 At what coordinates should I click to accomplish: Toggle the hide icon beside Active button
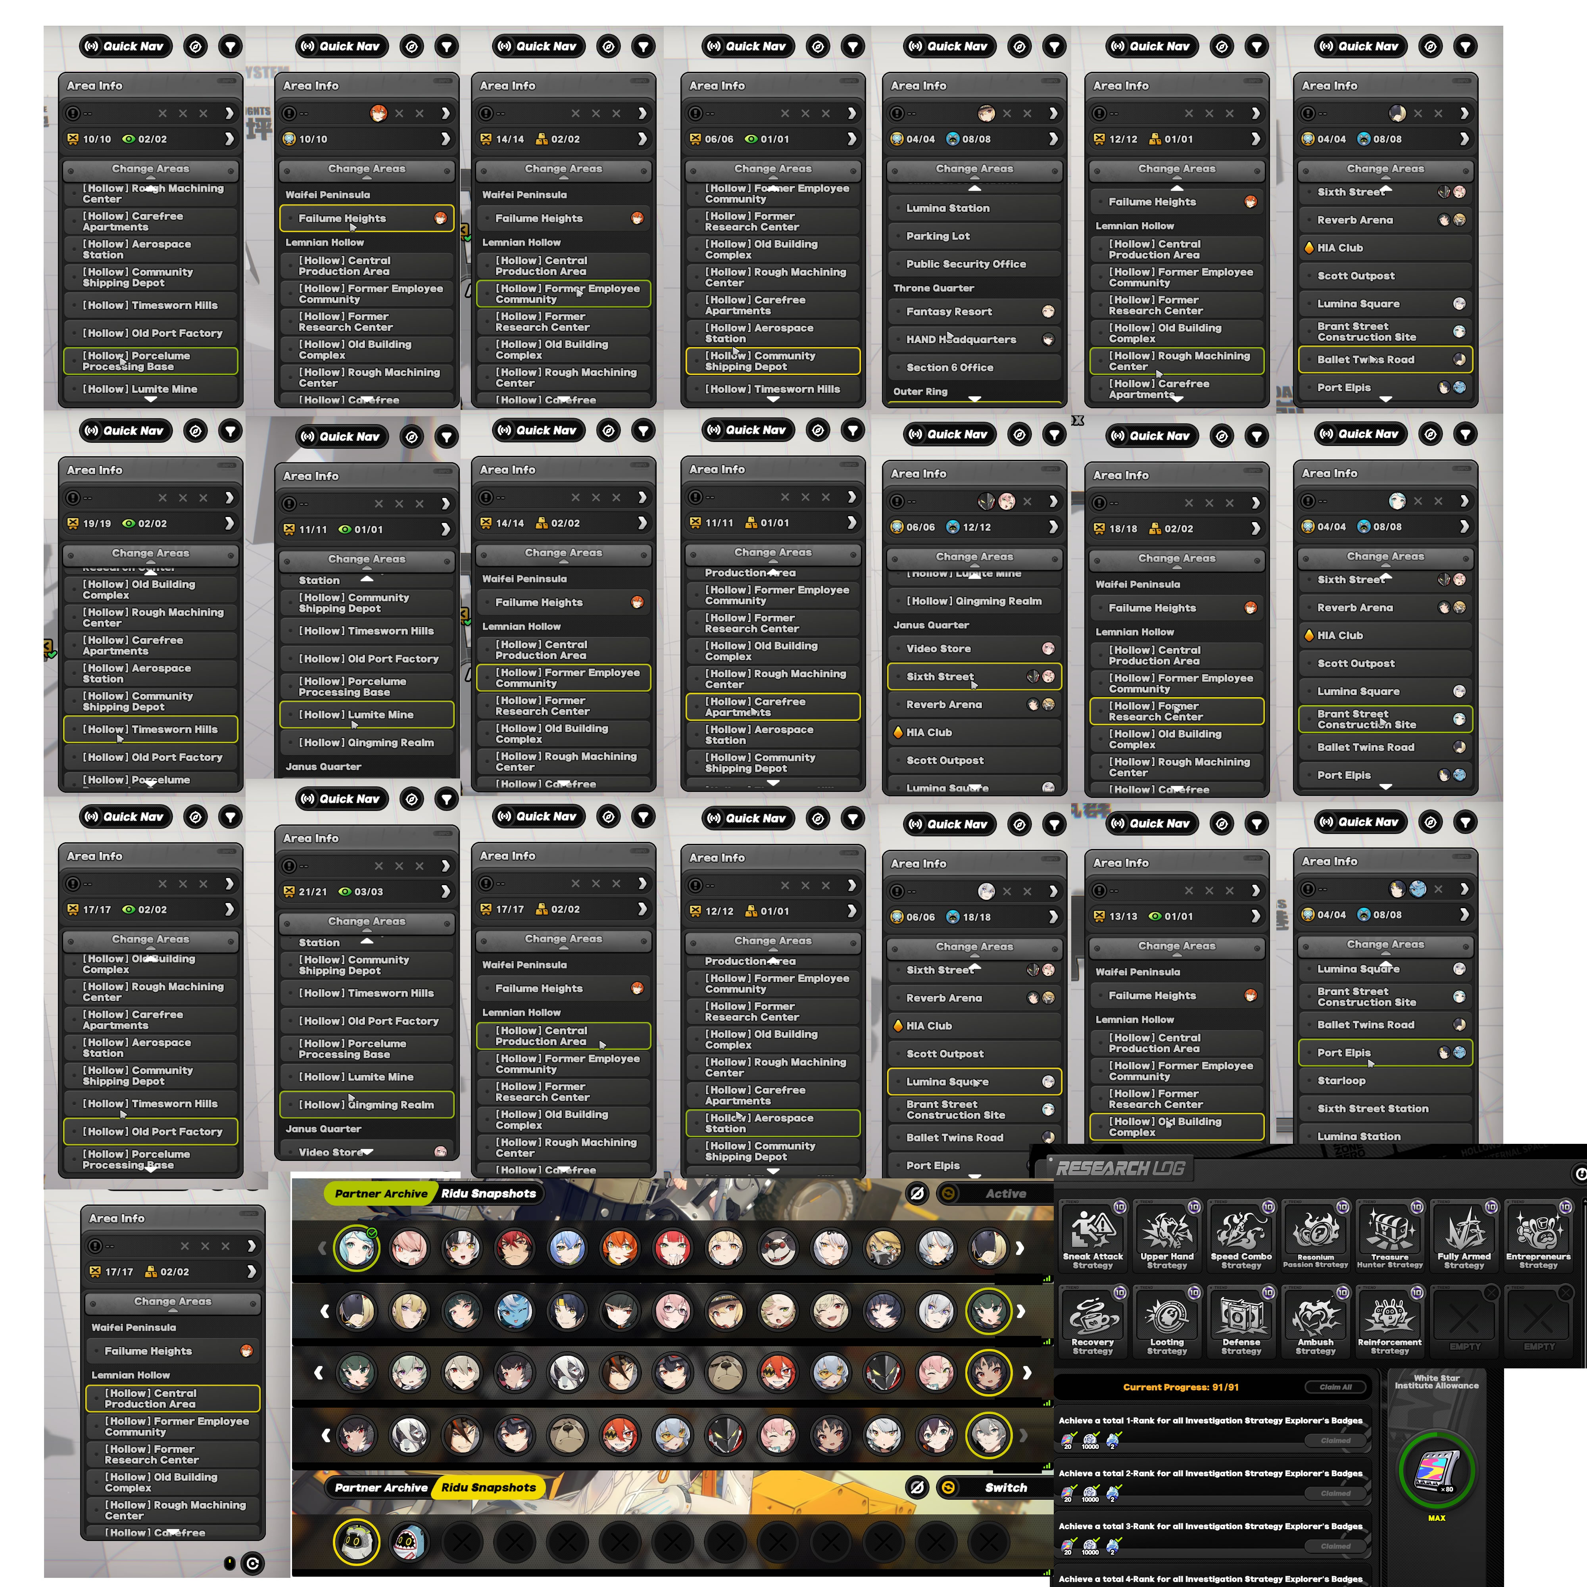point(917,1193)
